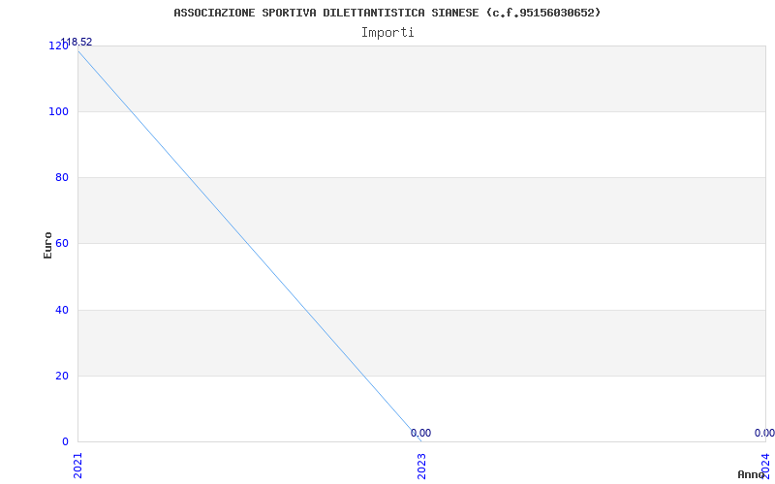This screenshot has width=775, height=484.
Task: Click the 80 y-axis tick label
Action: coord(62,177)
